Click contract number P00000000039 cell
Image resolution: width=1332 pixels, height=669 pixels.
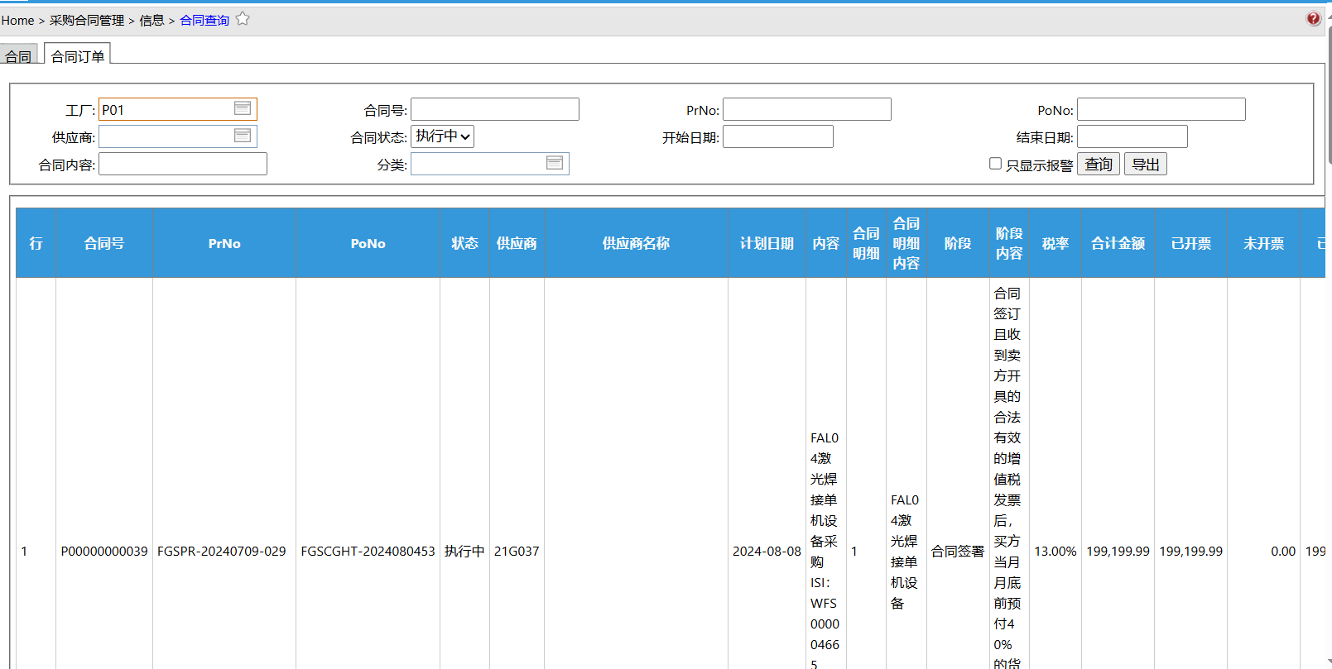tap(104, 551)
